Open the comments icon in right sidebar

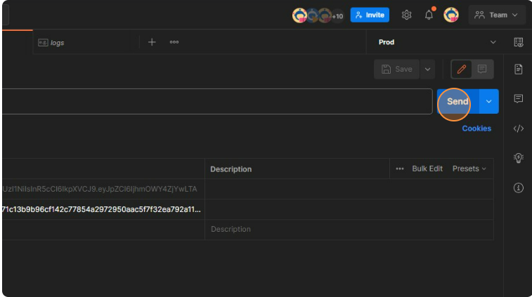519,98
